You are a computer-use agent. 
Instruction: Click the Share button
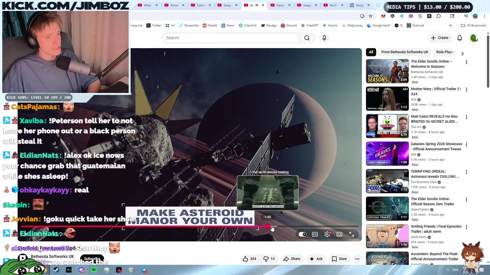tap(292, 259)
